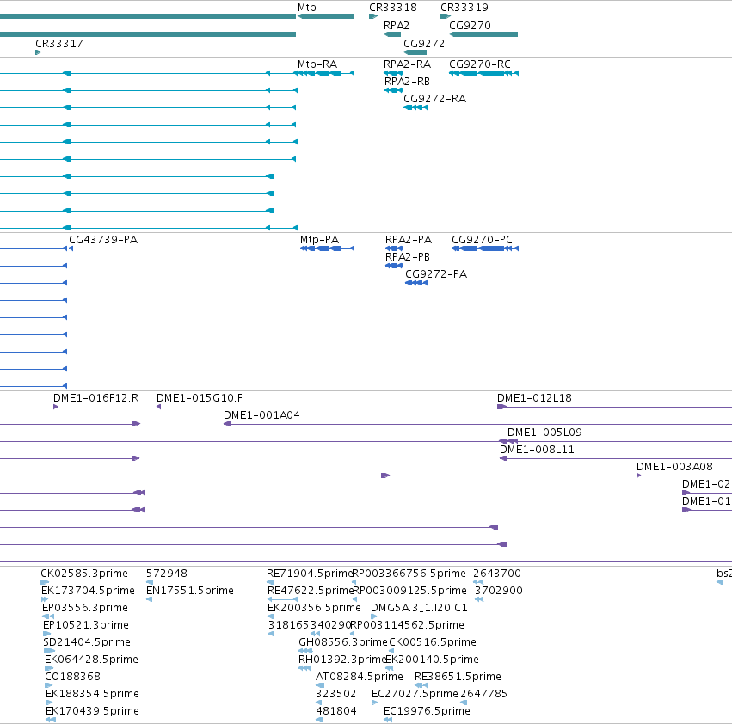732x724 pixels.
Task: Select the RPA2-RA transcript
Action: tap(393, 73)
